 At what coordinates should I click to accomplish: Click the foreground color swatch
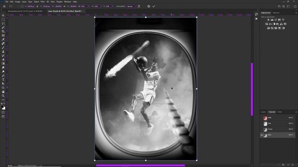coord(2,107)
